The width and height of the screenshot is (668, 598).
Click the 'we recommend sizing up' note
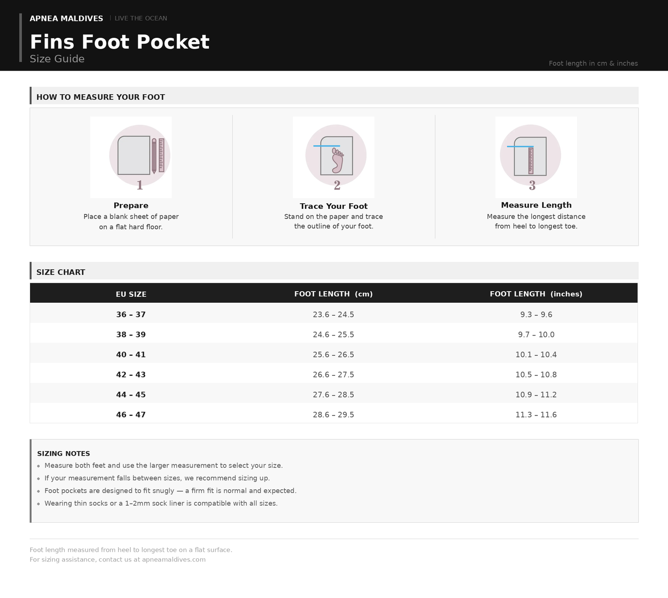pyautogui.click(x=157, y=478)
